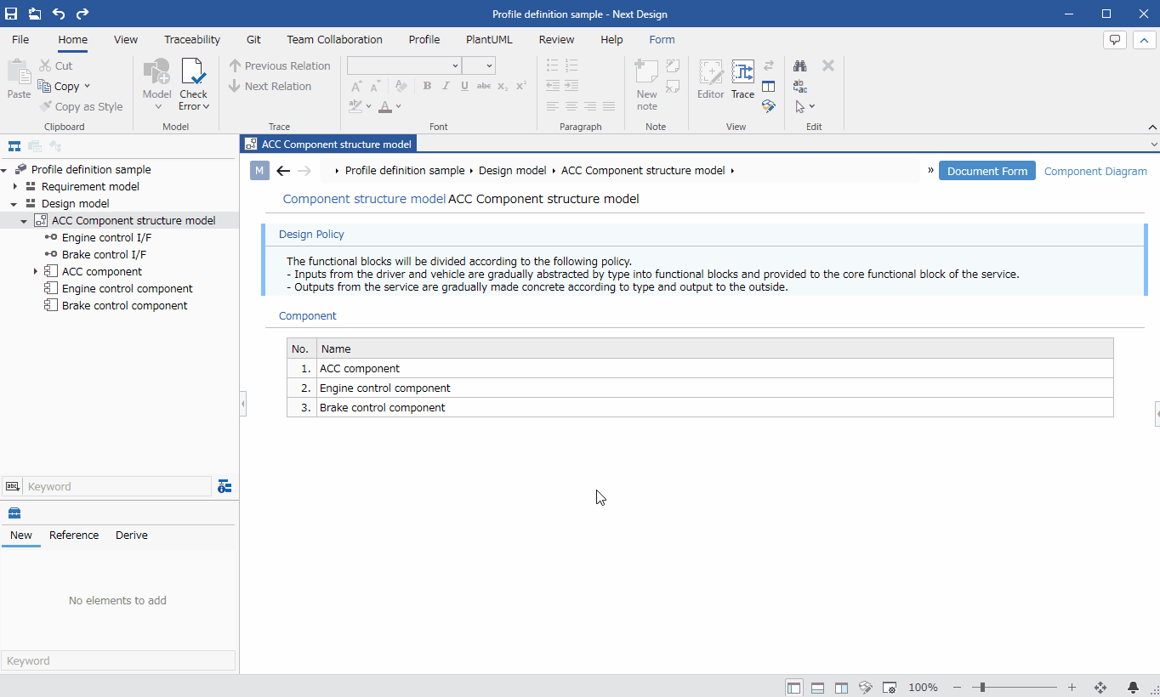Viewport: 1160px width, 697px height.
Task: Click the notification bell in status bar
Action: [1133, 687]
